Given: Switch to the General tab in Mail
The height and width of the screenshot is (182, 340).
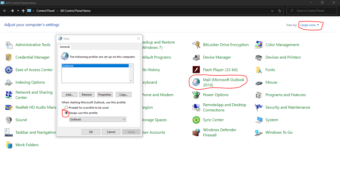Looking at the screenshot, I should click(x=65, y=47).
